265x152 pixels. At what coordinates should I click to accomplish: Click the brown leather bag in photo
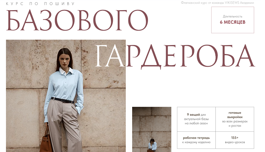coord(46,141)
